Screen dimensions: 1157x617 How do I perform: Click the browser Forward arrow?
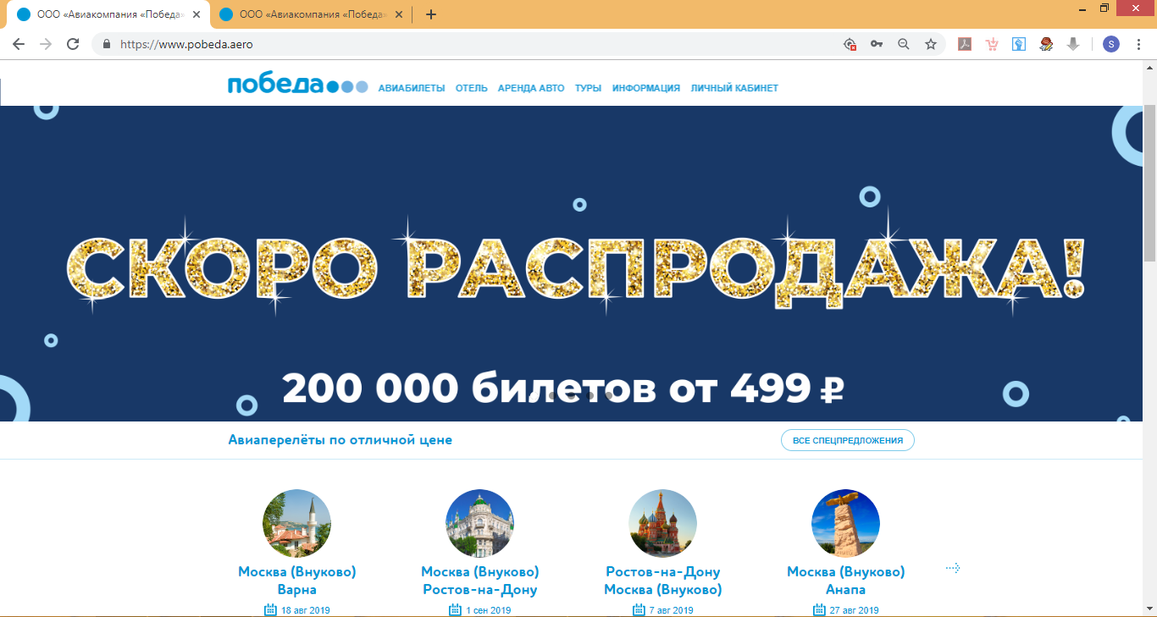pos(46,44)
